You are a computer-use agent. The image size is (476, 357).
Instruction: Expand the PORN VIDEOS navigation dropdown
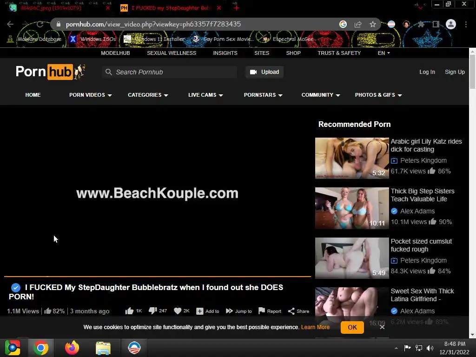[91, 95]
